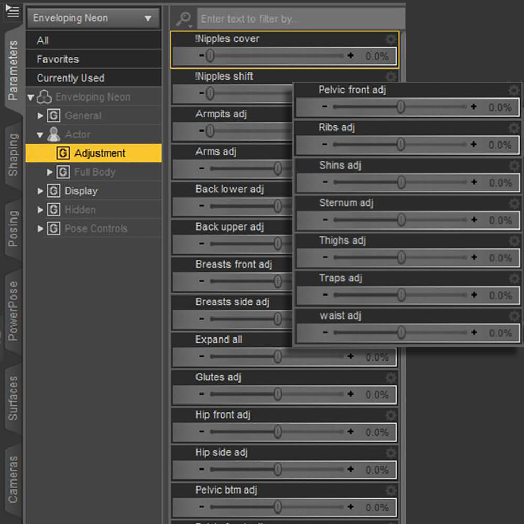Viewport: 524px width, 524px height.
Task: Open settings gear for Pelvic front adj
Action: [514, 91]
